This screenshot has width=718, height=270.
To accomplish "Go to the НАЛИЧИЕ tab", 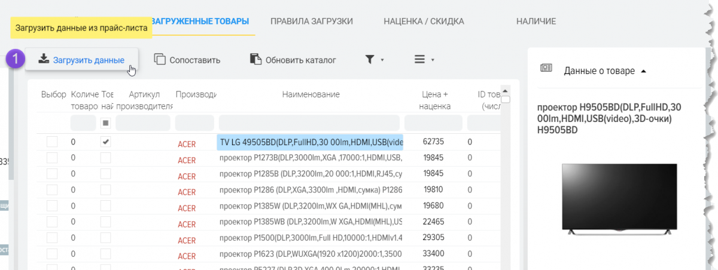I will click(x=536, y=22).
